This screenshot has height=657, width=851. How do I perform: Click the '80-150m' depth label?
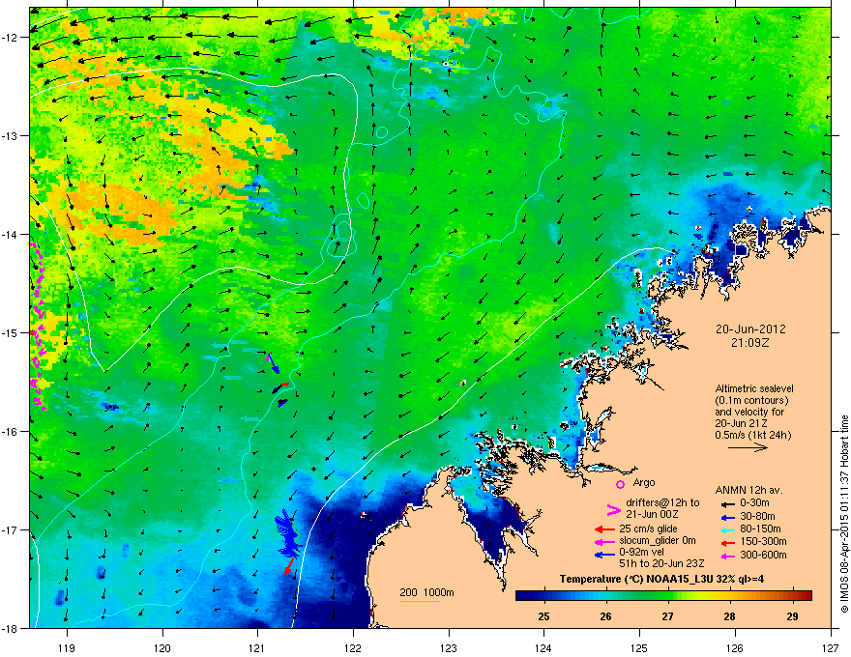(x=760, y=529)
